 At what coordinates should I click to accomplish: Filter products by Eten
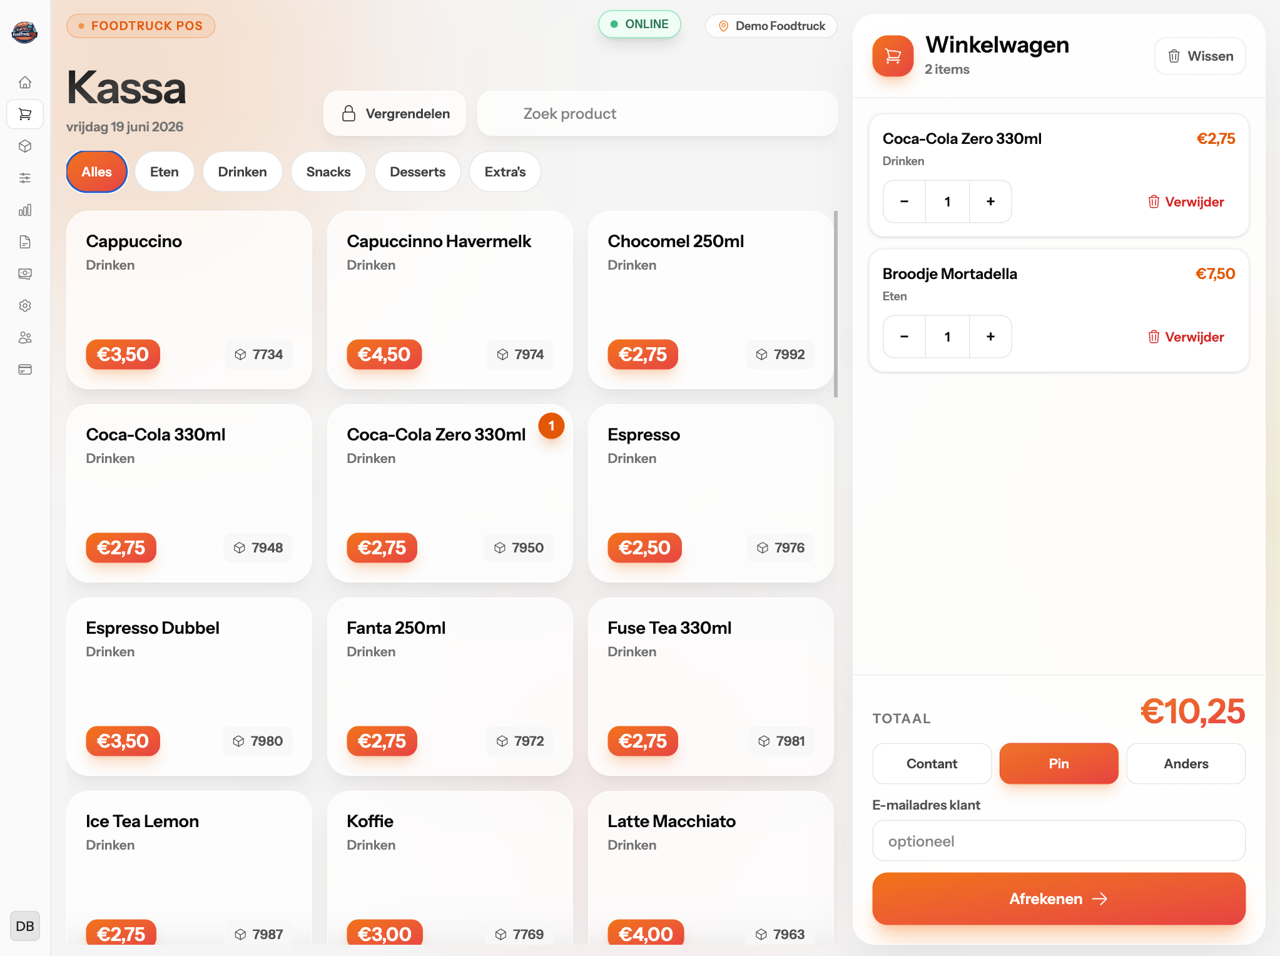coord(164,171)
